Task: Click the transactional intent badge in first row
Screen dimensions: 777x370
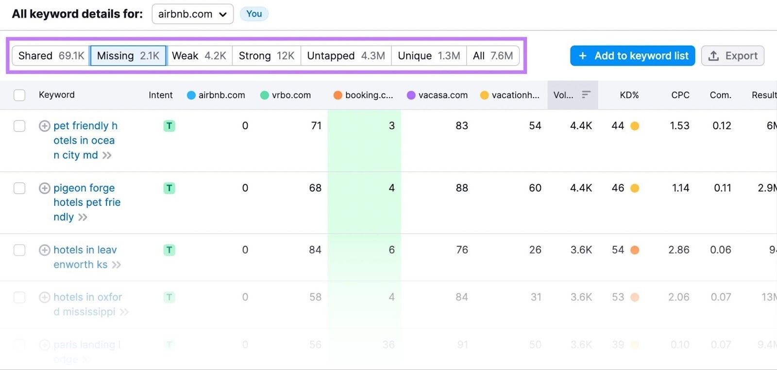Action: tap(169, 126)
